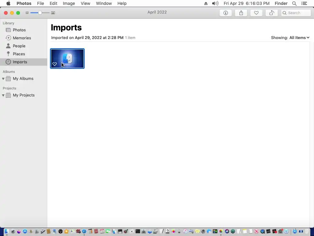Focus the Search field
Image resolution: width=314 pixels, height=236 pixels.
pos(296,13)
